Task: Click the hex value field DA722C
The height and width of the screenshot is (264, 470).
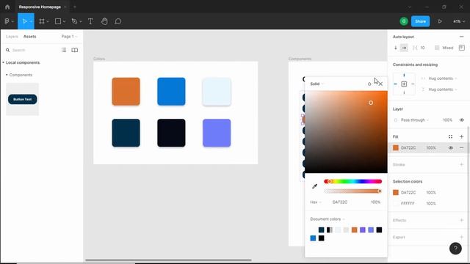Action: (x=339, y=202)
